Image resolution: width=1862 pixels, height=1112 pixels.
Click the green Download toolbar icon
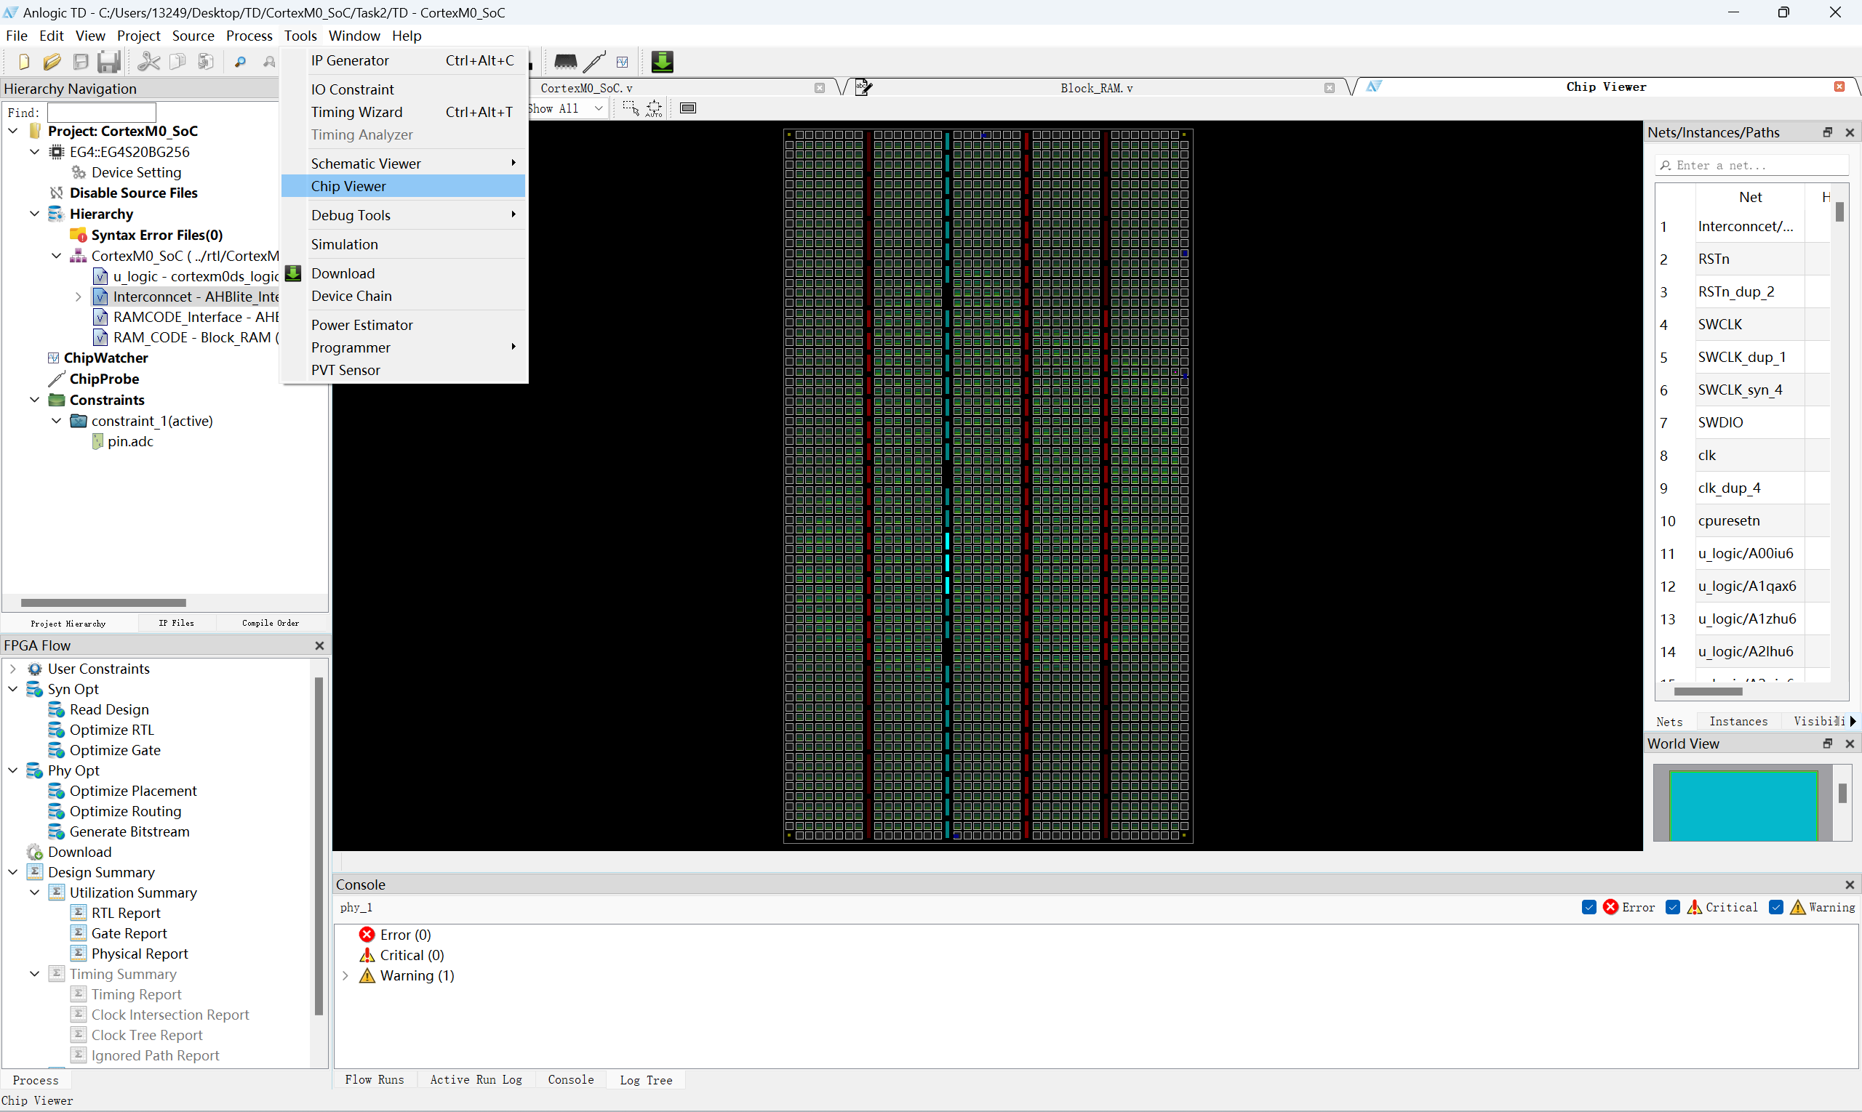coord(661,62)
